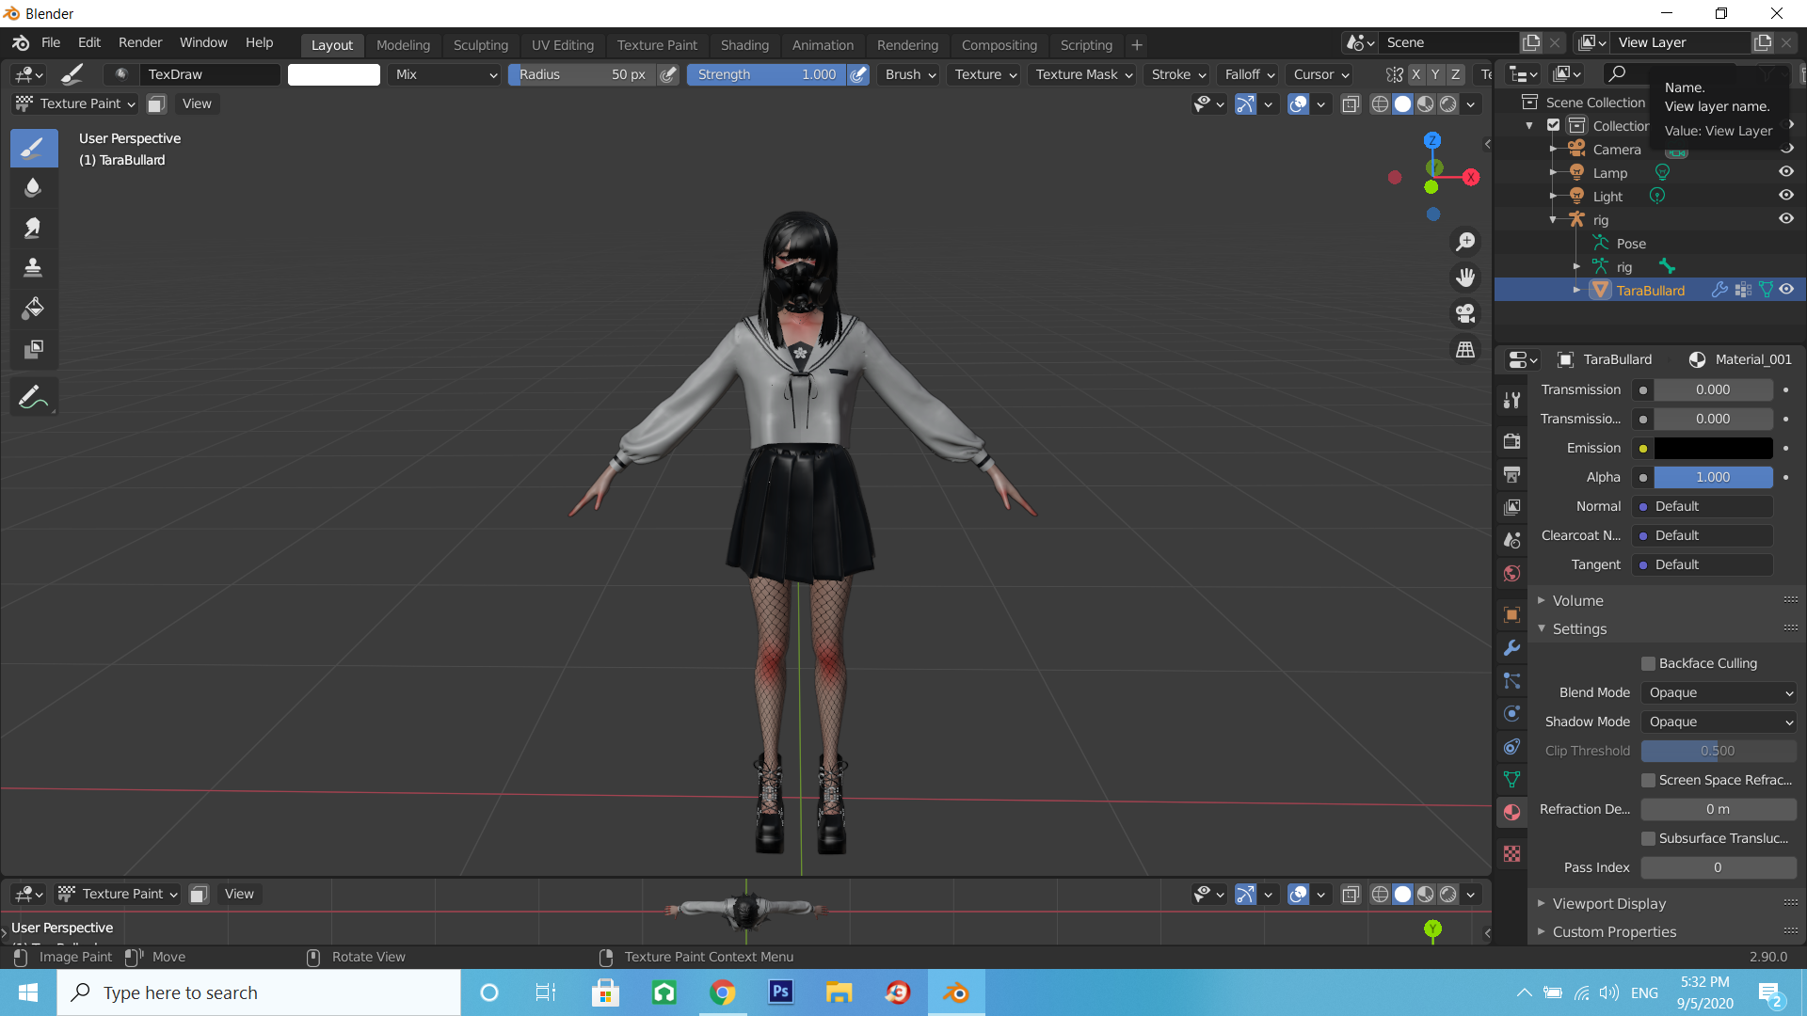The image size is (1807, 1016).
Task: Select the Fill bucket tool
Action: click(x=33, y=309)
